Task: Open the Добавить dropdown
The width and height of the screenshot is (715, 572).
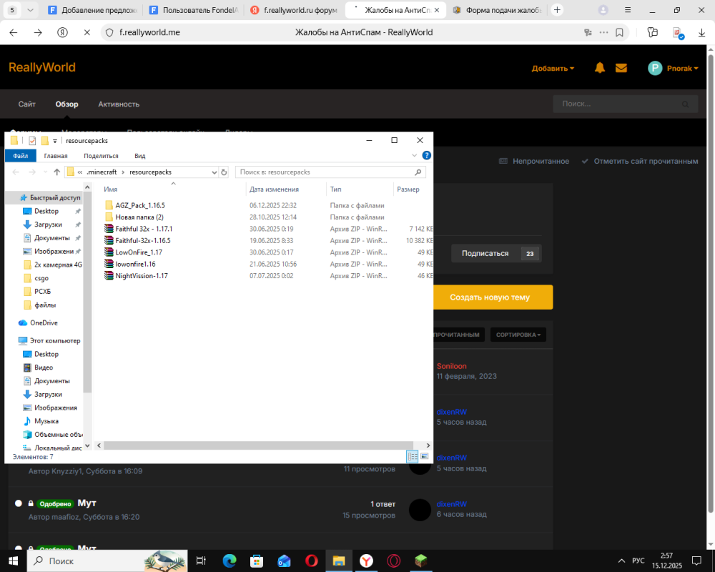Action: point(553,69)
